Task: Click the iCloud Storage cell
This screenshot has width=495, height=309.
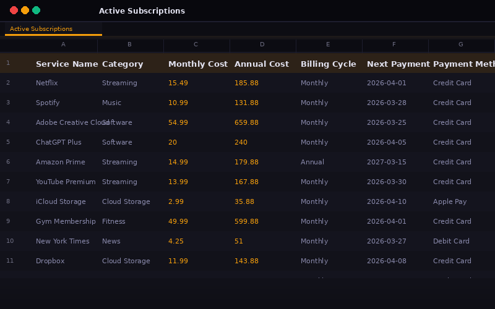Action: pyautogui.click(x=64, y=201)
